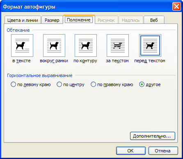The image size is (183, 159).
Task: Choose the 'другое' alignment radio button
Action: point(142,84)
